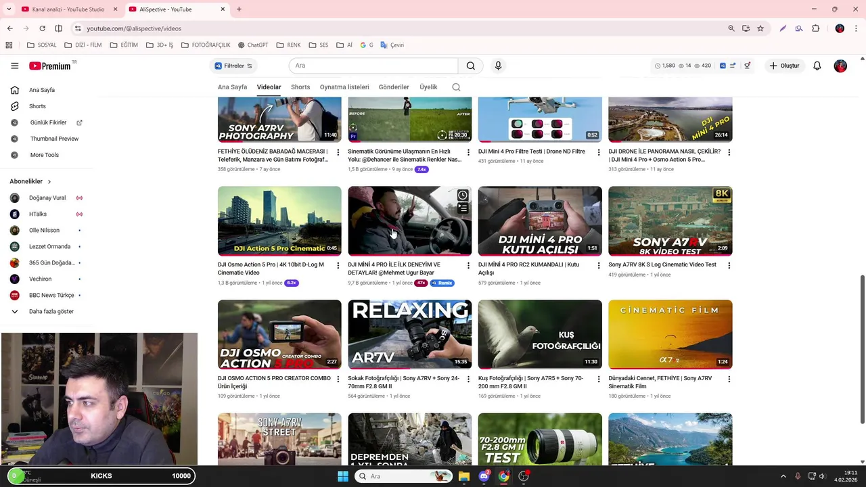
Task: Open the EĞİTİM bookmarks folder
Action: click(122, 45)
